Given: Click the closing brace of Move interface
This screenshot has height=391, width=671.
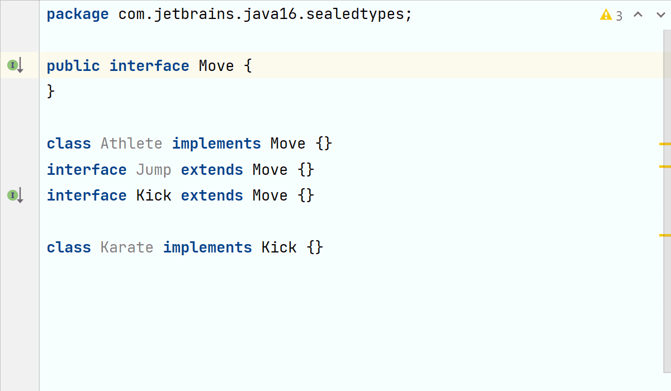Looking at the screenshot, I should tap(51, 91).
